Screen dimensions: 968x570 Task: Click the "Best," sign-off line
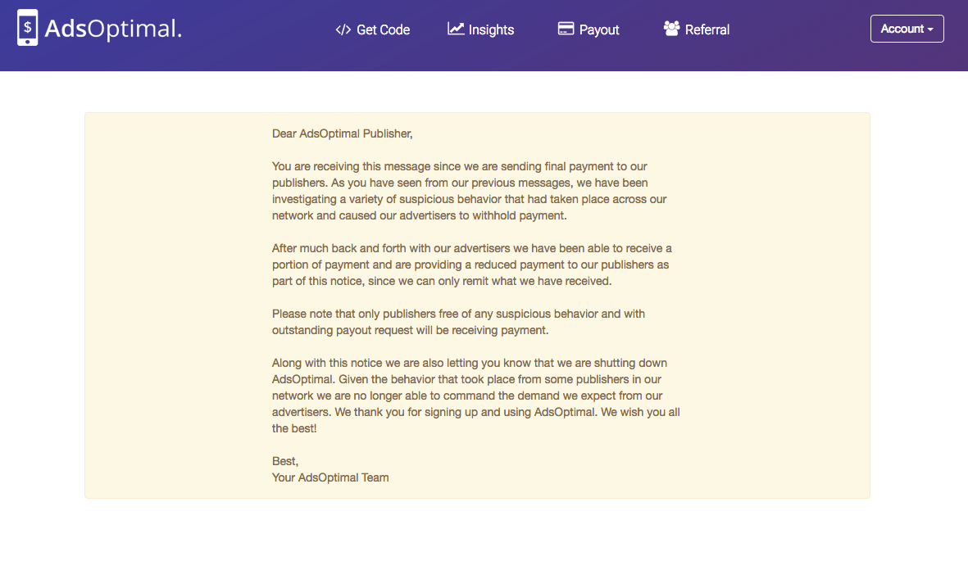285,461
